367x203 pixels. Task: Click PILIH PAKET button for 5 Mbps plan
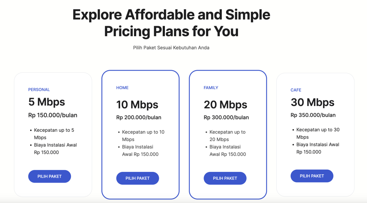(49, 177)
